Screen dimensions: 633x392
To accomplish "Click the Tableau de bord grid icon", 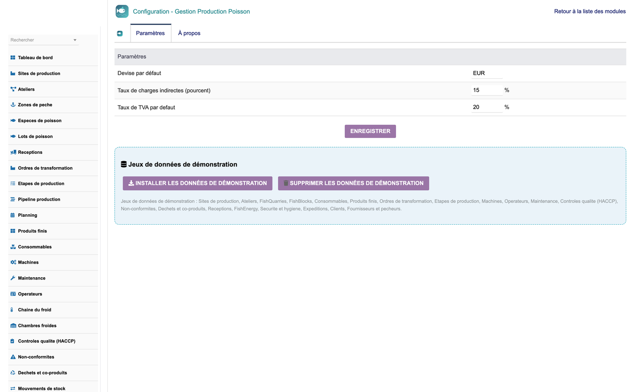I will point(13,57).
